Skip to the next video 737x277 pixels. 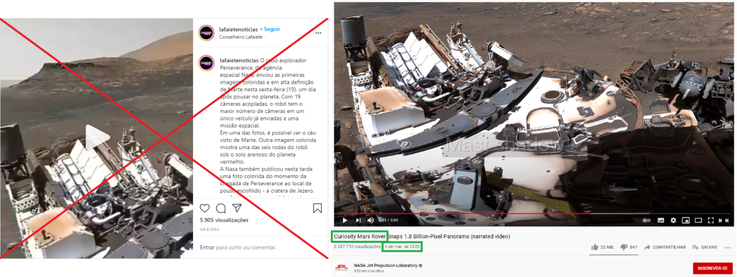pyautogui.click(x=358, y=220)
